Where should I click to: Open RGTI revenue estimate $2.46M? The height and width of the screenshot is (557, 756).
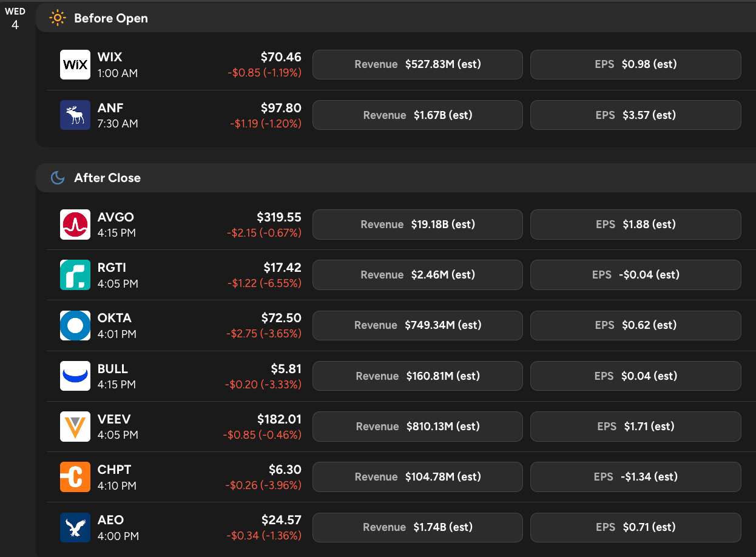[x=417, y=275]
